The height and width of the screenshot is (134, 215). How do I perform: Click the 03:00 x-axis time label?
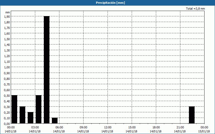coord(35,128)
